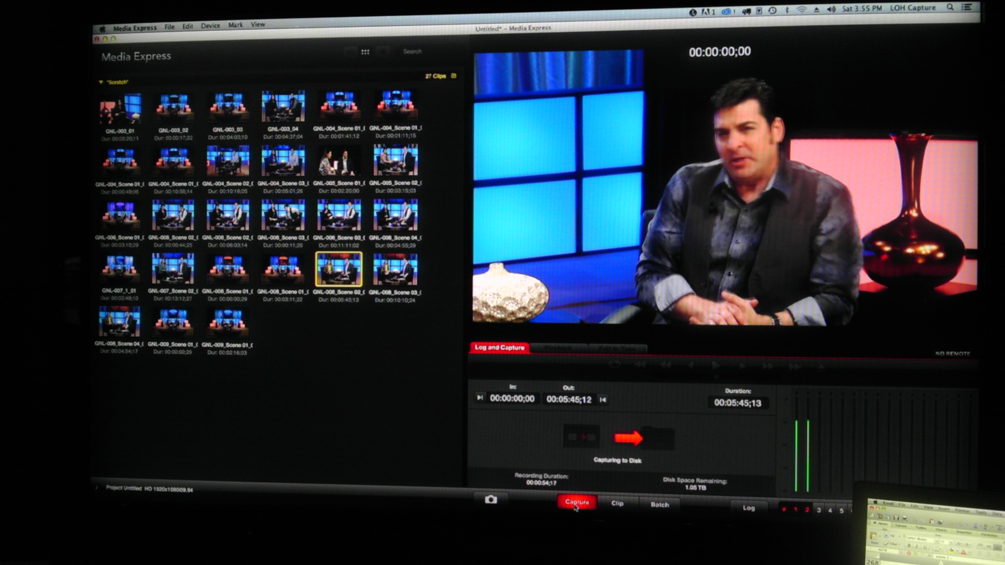
Task: Click the Batch button
Action: click(x=660, y=505)
